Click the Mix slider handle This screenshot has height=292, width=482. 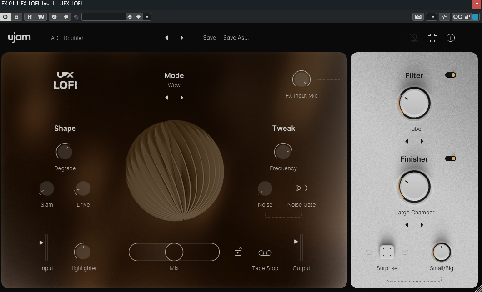pyautogui.click(x=174, y=252)
